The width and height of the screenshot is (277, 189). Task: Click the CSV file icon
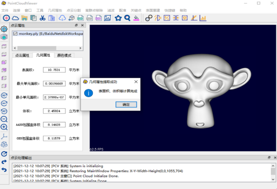pos(80,18)
